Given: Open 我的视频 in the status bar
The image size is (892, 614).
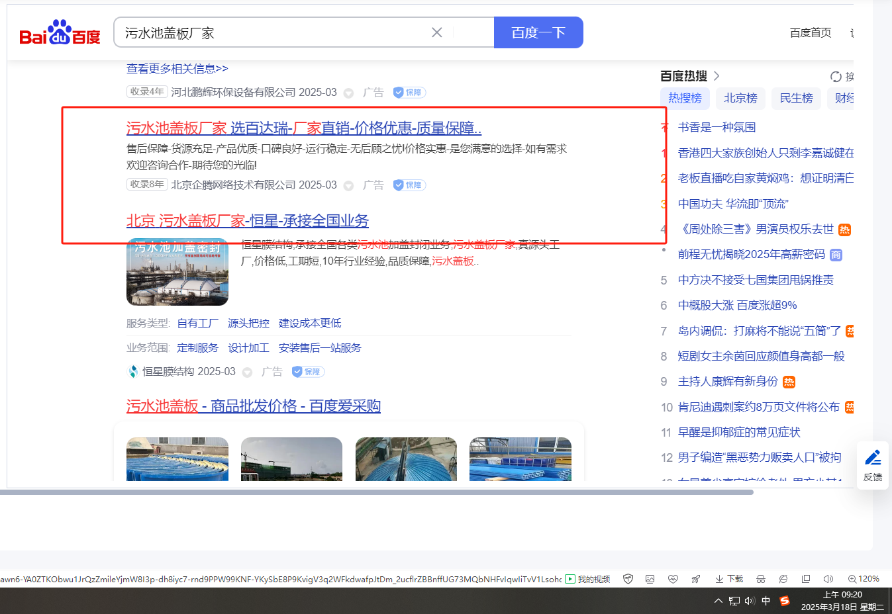Looking at the screenshot, I should coord(587,579).
